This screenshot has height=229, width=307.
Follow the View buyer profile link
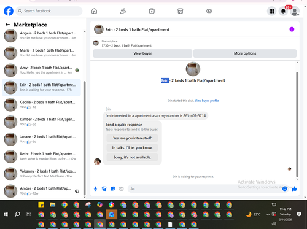click(206, 101)
